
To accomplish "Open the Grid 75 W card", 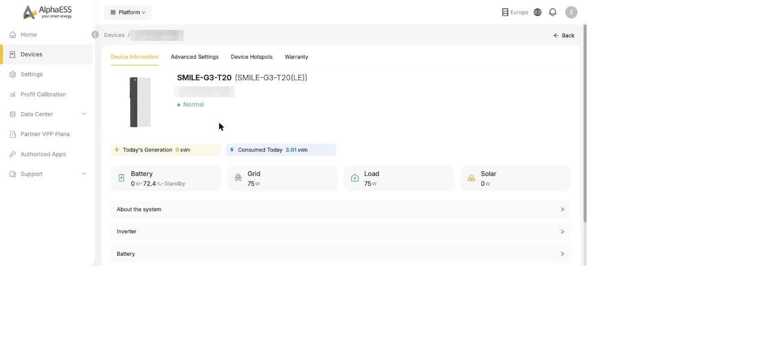I will pyautogui.click(x=282, y=178).
